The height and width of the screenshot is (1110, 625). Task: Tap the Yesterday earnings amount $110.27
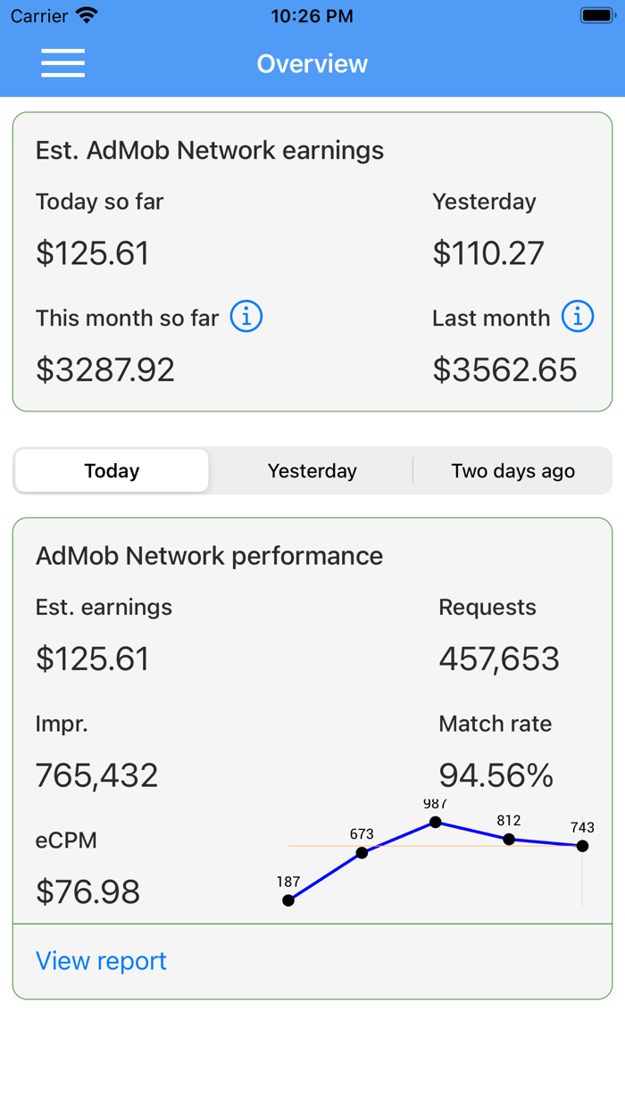[488, 253]
